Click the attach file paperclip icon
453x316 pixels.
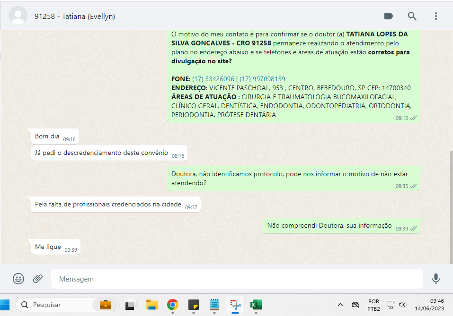click(38, 279)
